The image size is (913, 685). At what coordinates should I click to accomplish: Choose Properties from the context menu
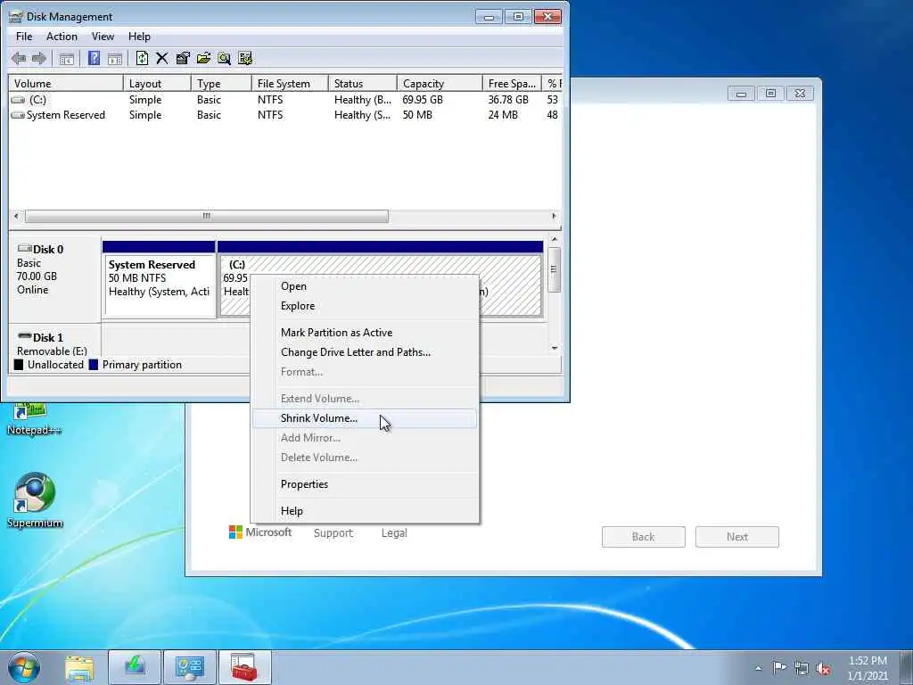pyautogui.click(x=365, y=484)
